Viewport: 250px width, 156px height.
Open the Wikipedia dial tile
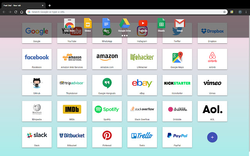pyautogui.click(x=37, y=111)
